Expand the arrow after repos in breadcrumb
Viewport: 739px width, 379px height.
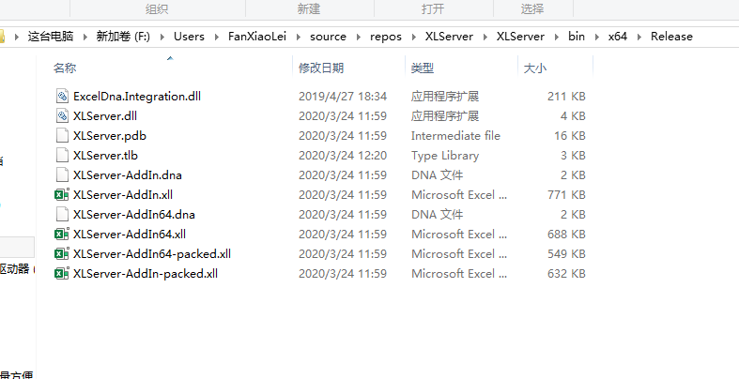pyautogui.click(x=413, y=37)
